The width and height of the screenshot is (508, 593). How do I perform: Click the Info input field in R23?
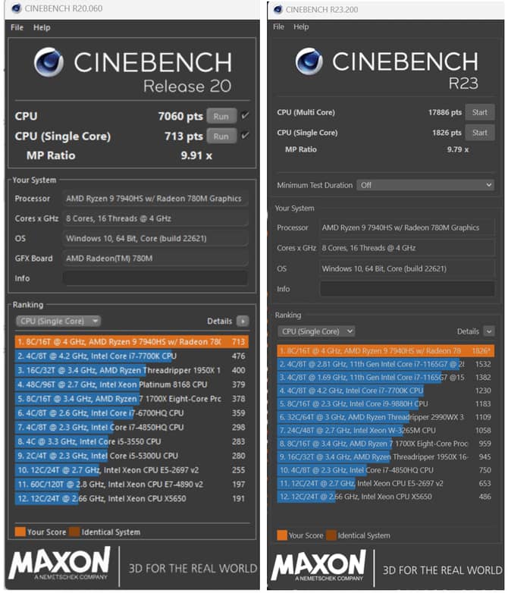click(407, 289)
